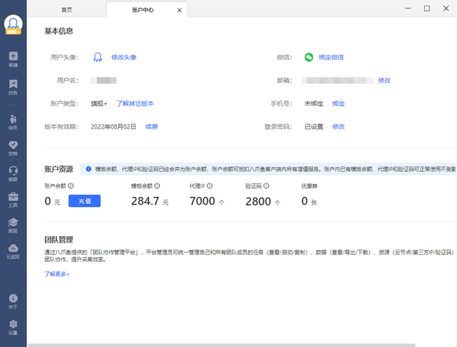Screen dimensions: 457x347
Task: Maximize the application window
Action: pyautogui.click(x=427, y=8)
